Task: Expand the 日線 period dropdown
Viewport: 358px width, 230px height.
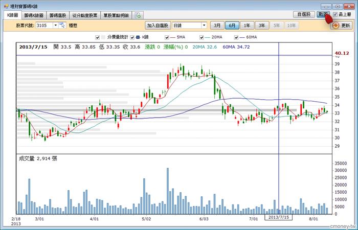Action: point(204,25)
